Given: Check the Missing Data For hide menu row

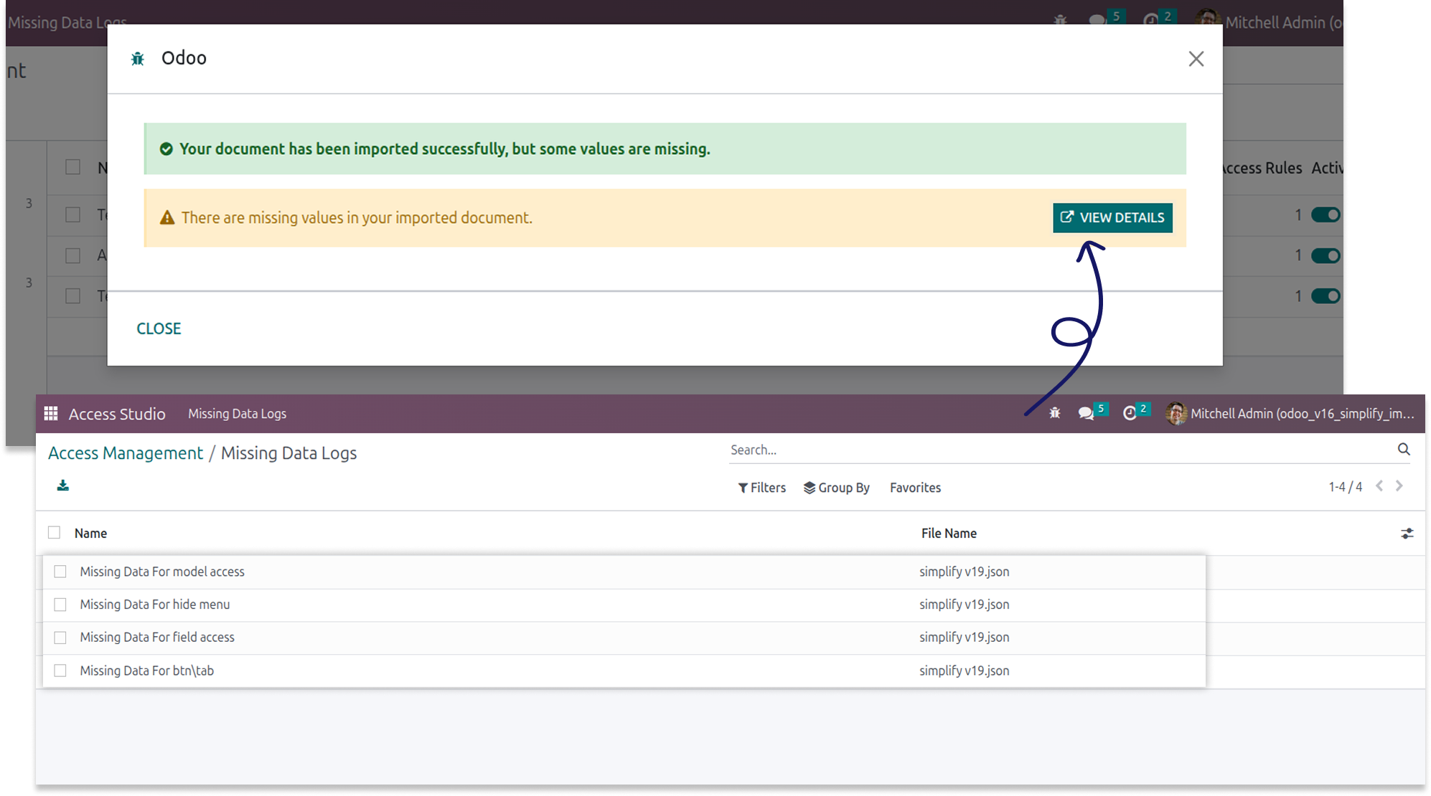Looking at the screenshot, I should tap(60, 605).
